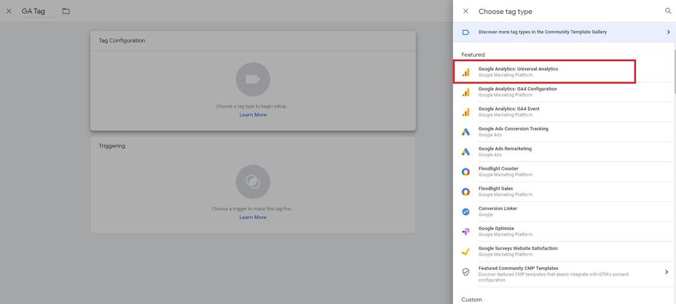Click the Google Optimize purple icon
676x304 pixels.
click(465, 231)
